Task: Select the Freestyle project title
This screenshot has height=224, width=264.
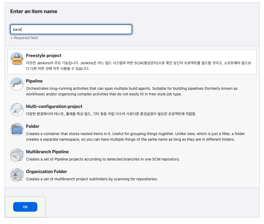Action: 44,55
